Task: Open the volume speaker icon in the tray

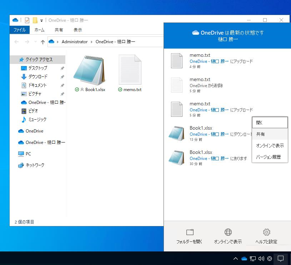Action: point(261,258)
